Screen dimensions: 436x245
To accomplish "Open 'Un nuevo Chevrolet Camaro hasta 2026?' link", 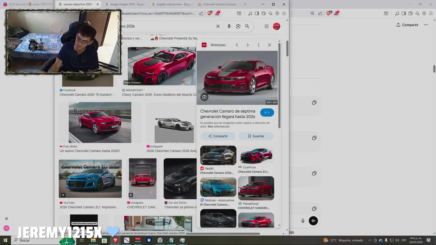I will (90, 151).
